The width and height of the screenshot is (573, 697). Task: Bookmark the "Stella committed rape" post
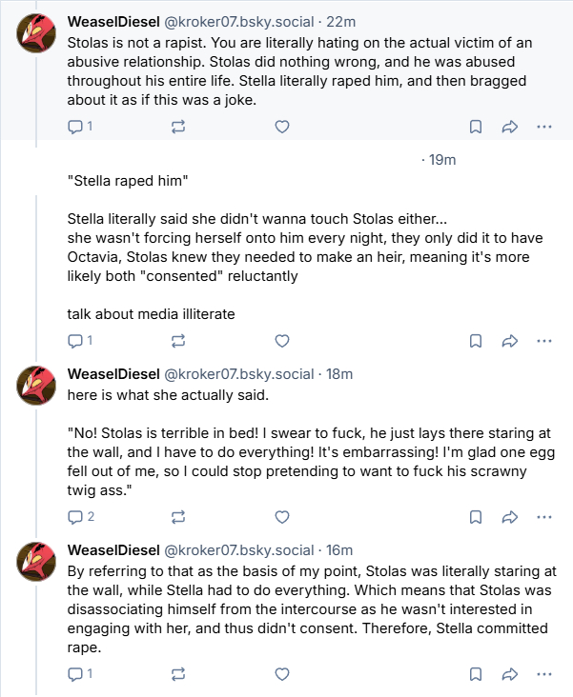475,674
